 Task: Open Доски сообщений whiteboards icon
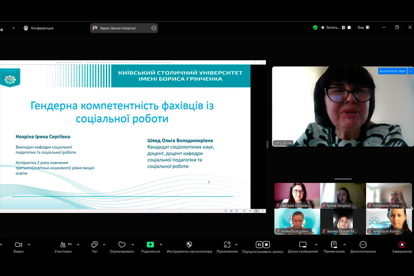coord(303,245)
